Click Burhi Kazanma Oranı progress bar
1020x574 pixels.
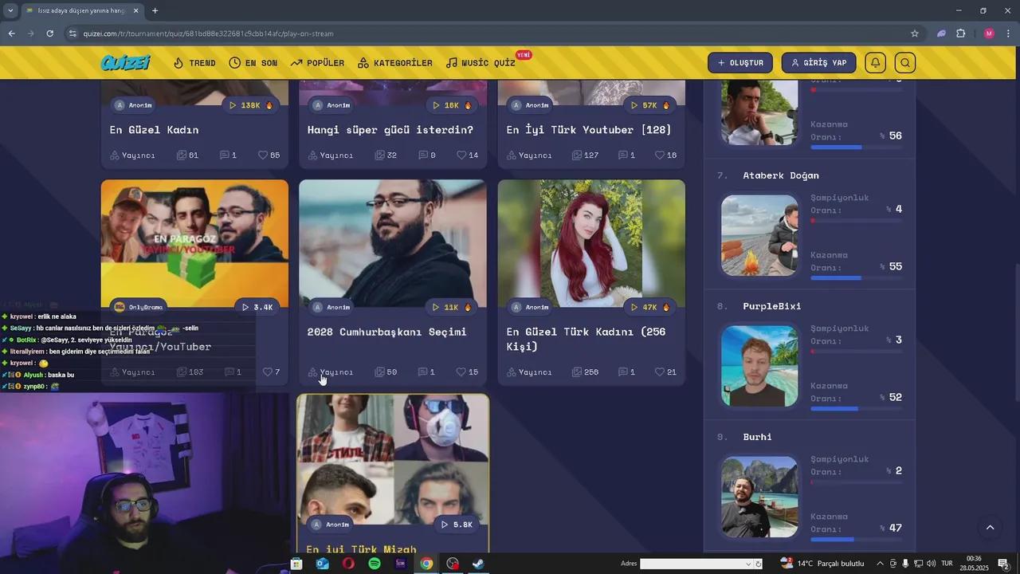[x=857, y=540]
